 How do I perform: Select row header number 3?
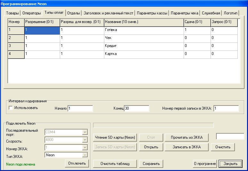16,47
